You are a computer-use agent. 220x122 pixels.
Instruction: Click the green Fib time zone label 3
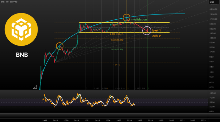(x=148, y=89)
